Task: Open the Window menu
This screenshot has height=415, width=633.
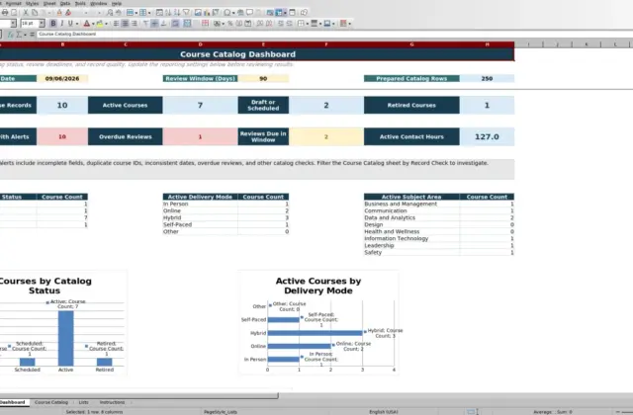Action: (x=99, y=3)
